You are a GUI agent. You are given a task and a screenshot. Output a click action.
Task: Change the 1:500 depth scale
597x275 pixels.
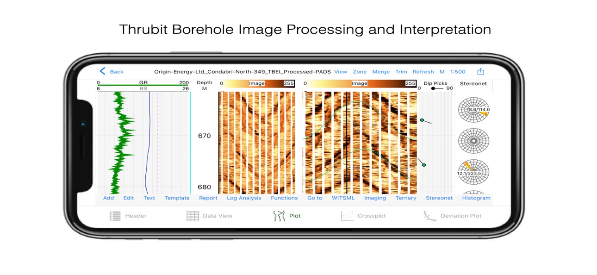[458, 72]
